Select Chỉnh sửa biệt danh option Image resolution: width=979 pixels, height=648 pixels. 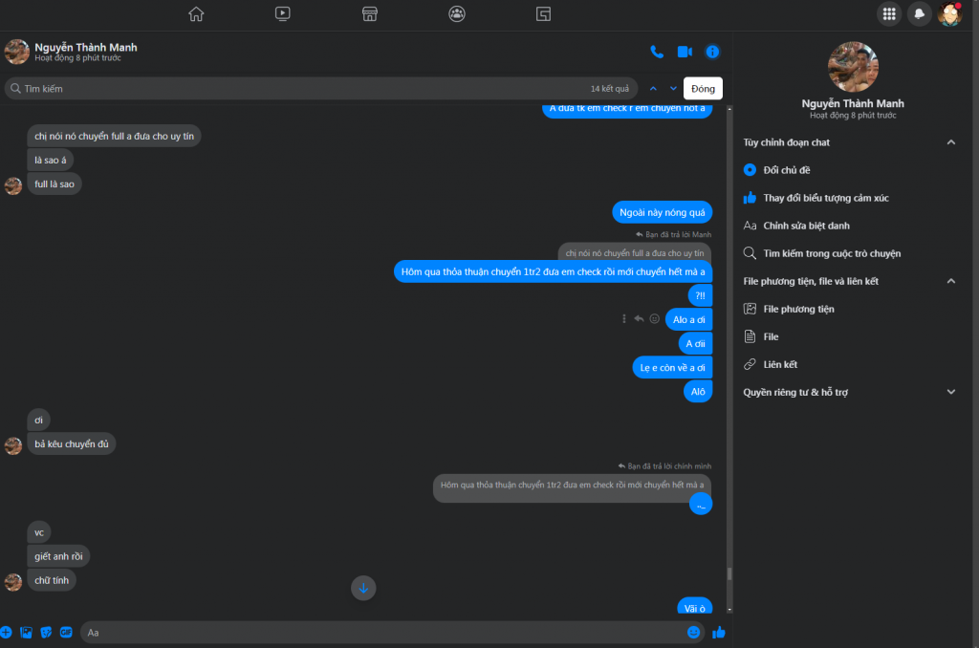click(x=806, y=226)
